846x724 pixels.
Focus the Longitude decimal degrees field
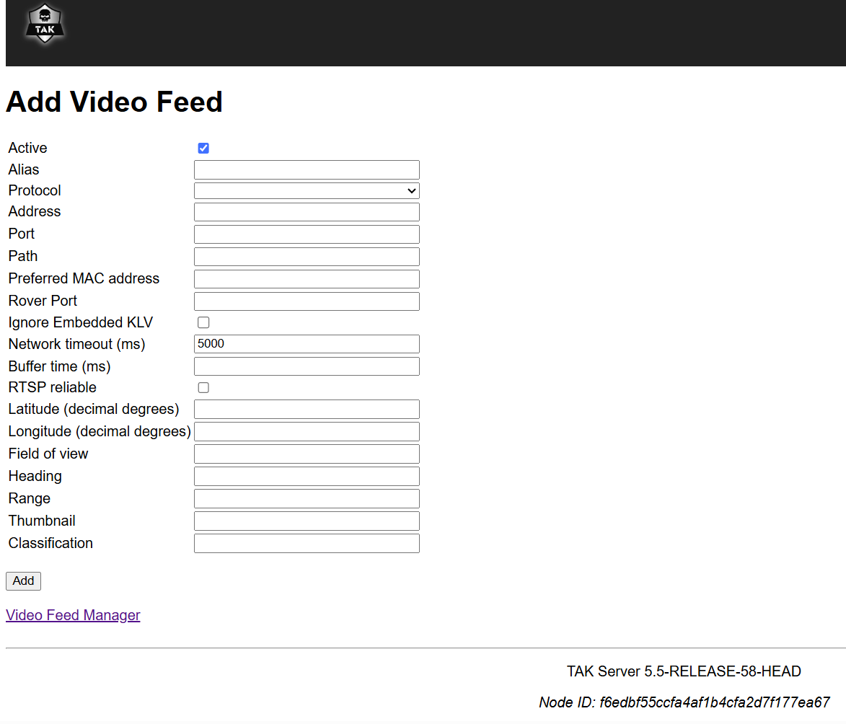[x=307, y=432]
